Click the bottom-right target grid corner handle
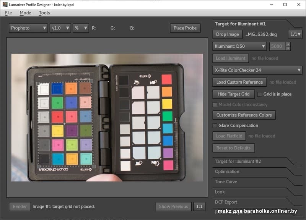306x220 pixels. 94,166
